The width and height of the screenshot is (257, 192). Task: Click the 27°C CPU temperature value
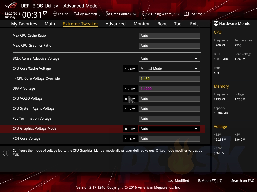[238, 45]
